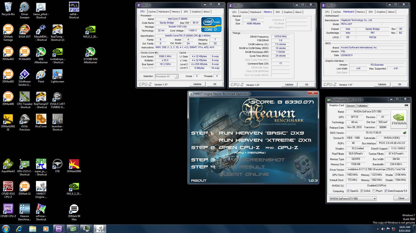Click the GPU-Z Close button
Image resolution: width=416 pixels, height=233 pixels.
pos(401,198)
